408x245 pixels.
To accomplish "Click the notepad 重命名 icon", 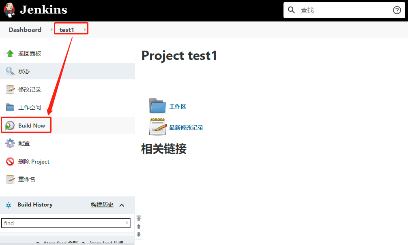I will (10, 179).
